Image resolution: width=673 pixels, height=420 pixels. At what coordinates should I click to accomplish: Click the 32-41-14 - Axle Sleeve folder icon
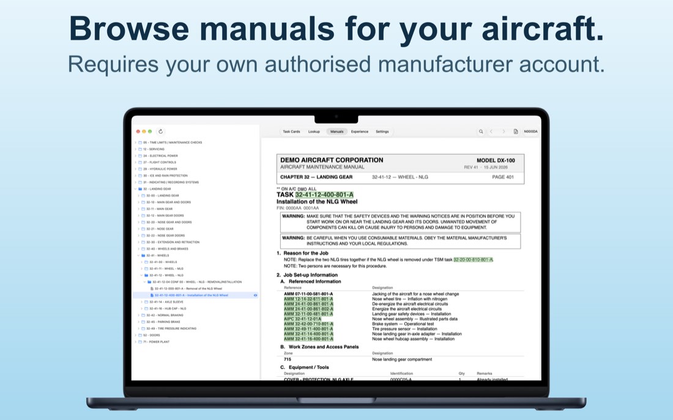pyautogui.click(x=146, y=302)
